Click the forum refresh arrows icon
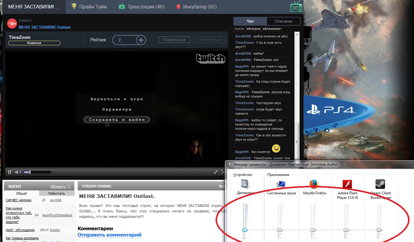 (x=69, y=186)
